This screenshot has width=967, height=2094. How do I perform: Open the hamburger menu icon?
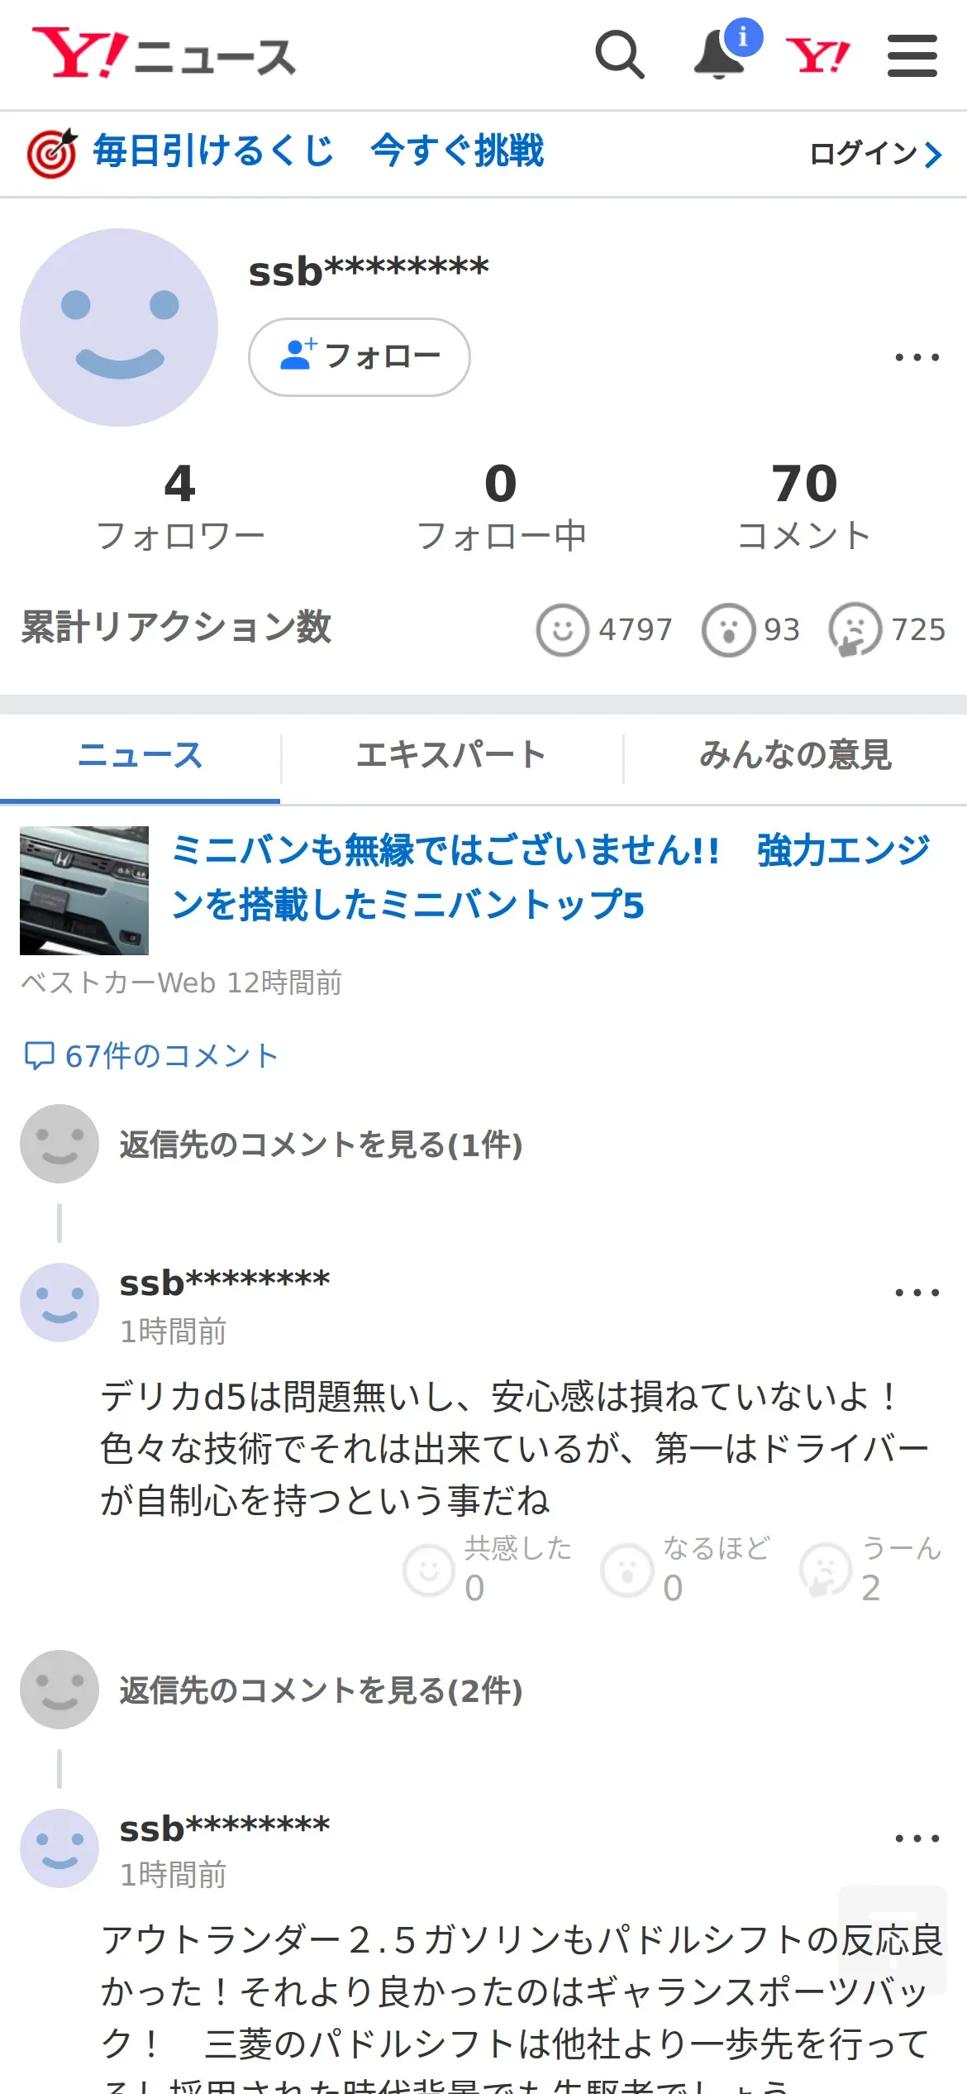pyautogui.click(x=912, y=55)
